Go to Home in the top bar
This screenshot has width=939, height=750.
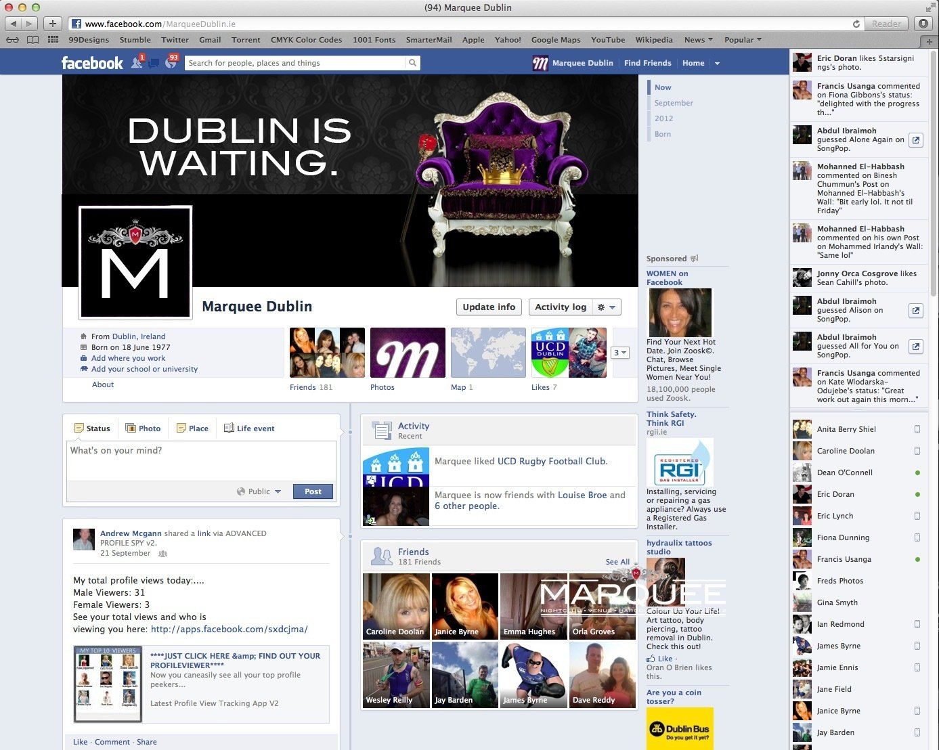693,63
